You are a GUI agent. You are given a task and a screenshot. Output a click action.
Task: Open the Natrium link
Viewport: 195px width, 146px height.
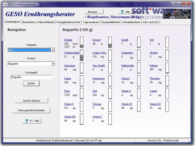(x=154, y=65)
